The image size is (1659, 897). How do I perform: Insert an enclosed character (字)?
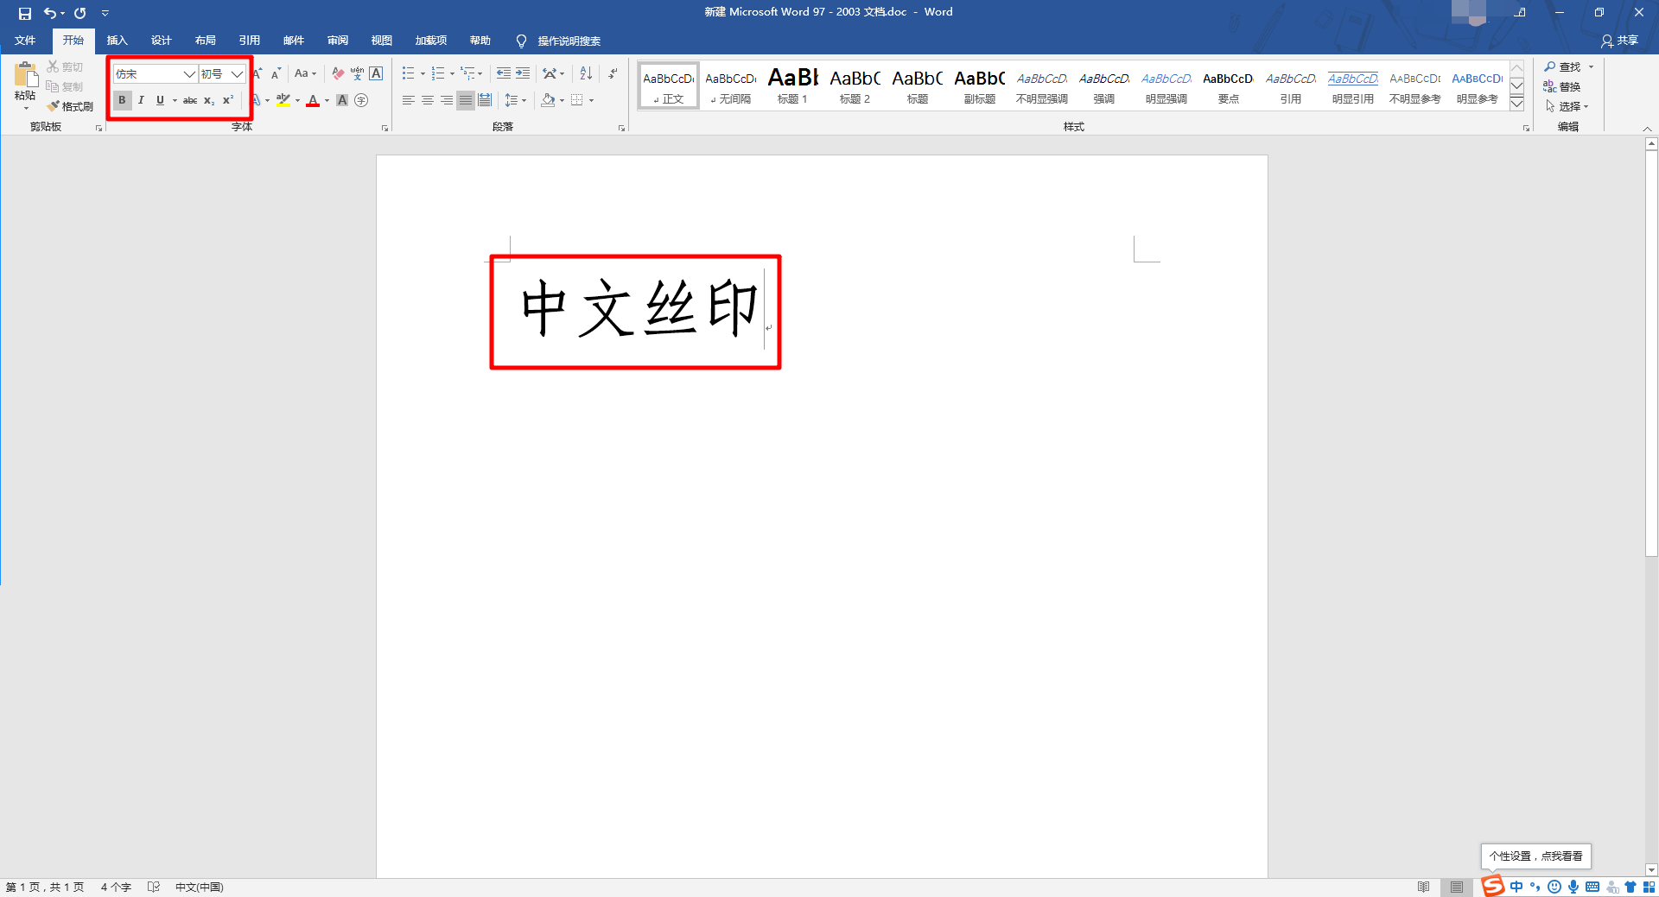pyautogui.click(x=361, y=100)
